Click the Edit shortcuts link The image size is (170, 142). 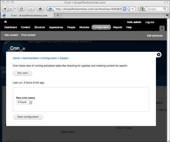pos(155,35)
